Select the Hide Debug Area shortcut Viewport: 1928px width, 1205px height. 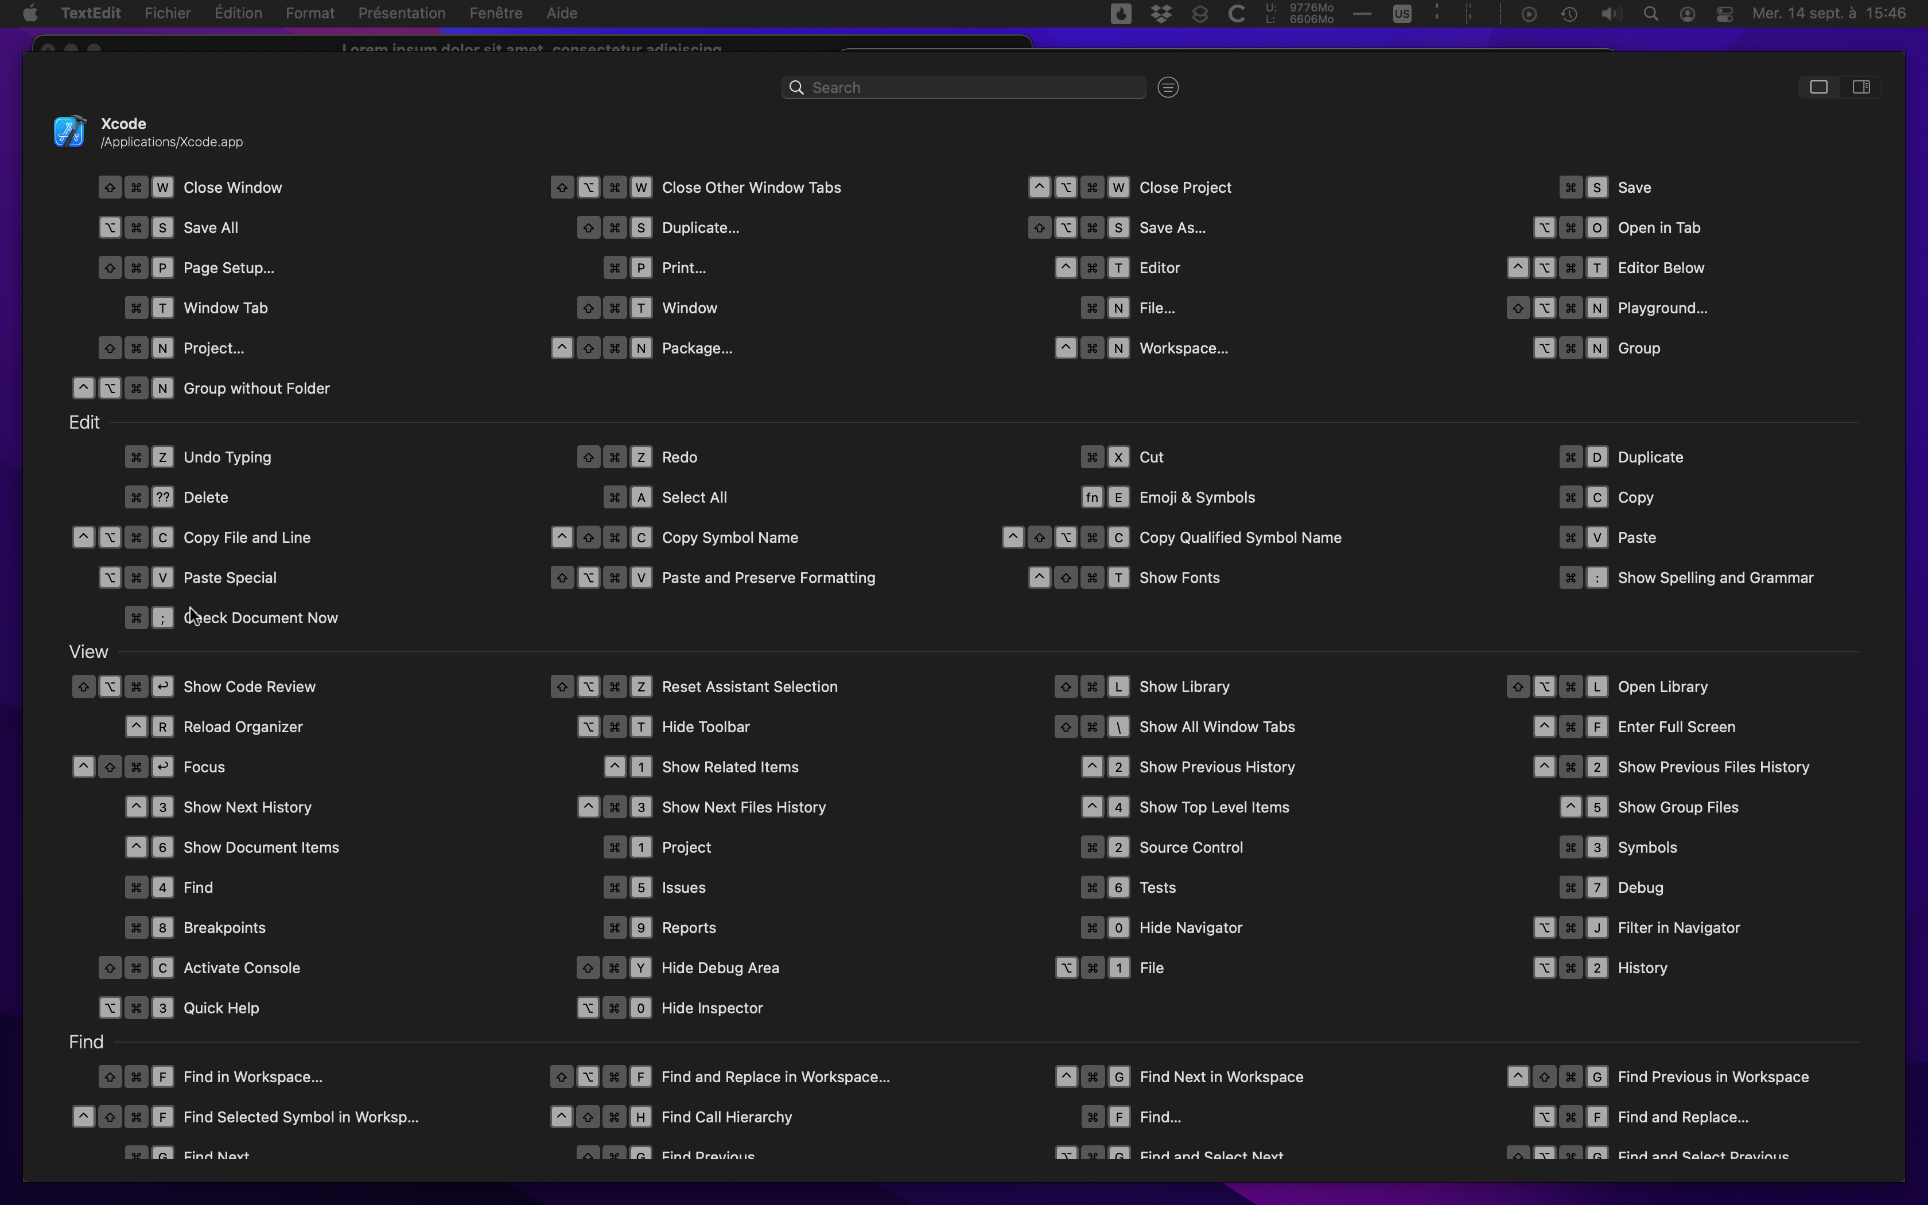pyautogui.click(x=679, y=969)
